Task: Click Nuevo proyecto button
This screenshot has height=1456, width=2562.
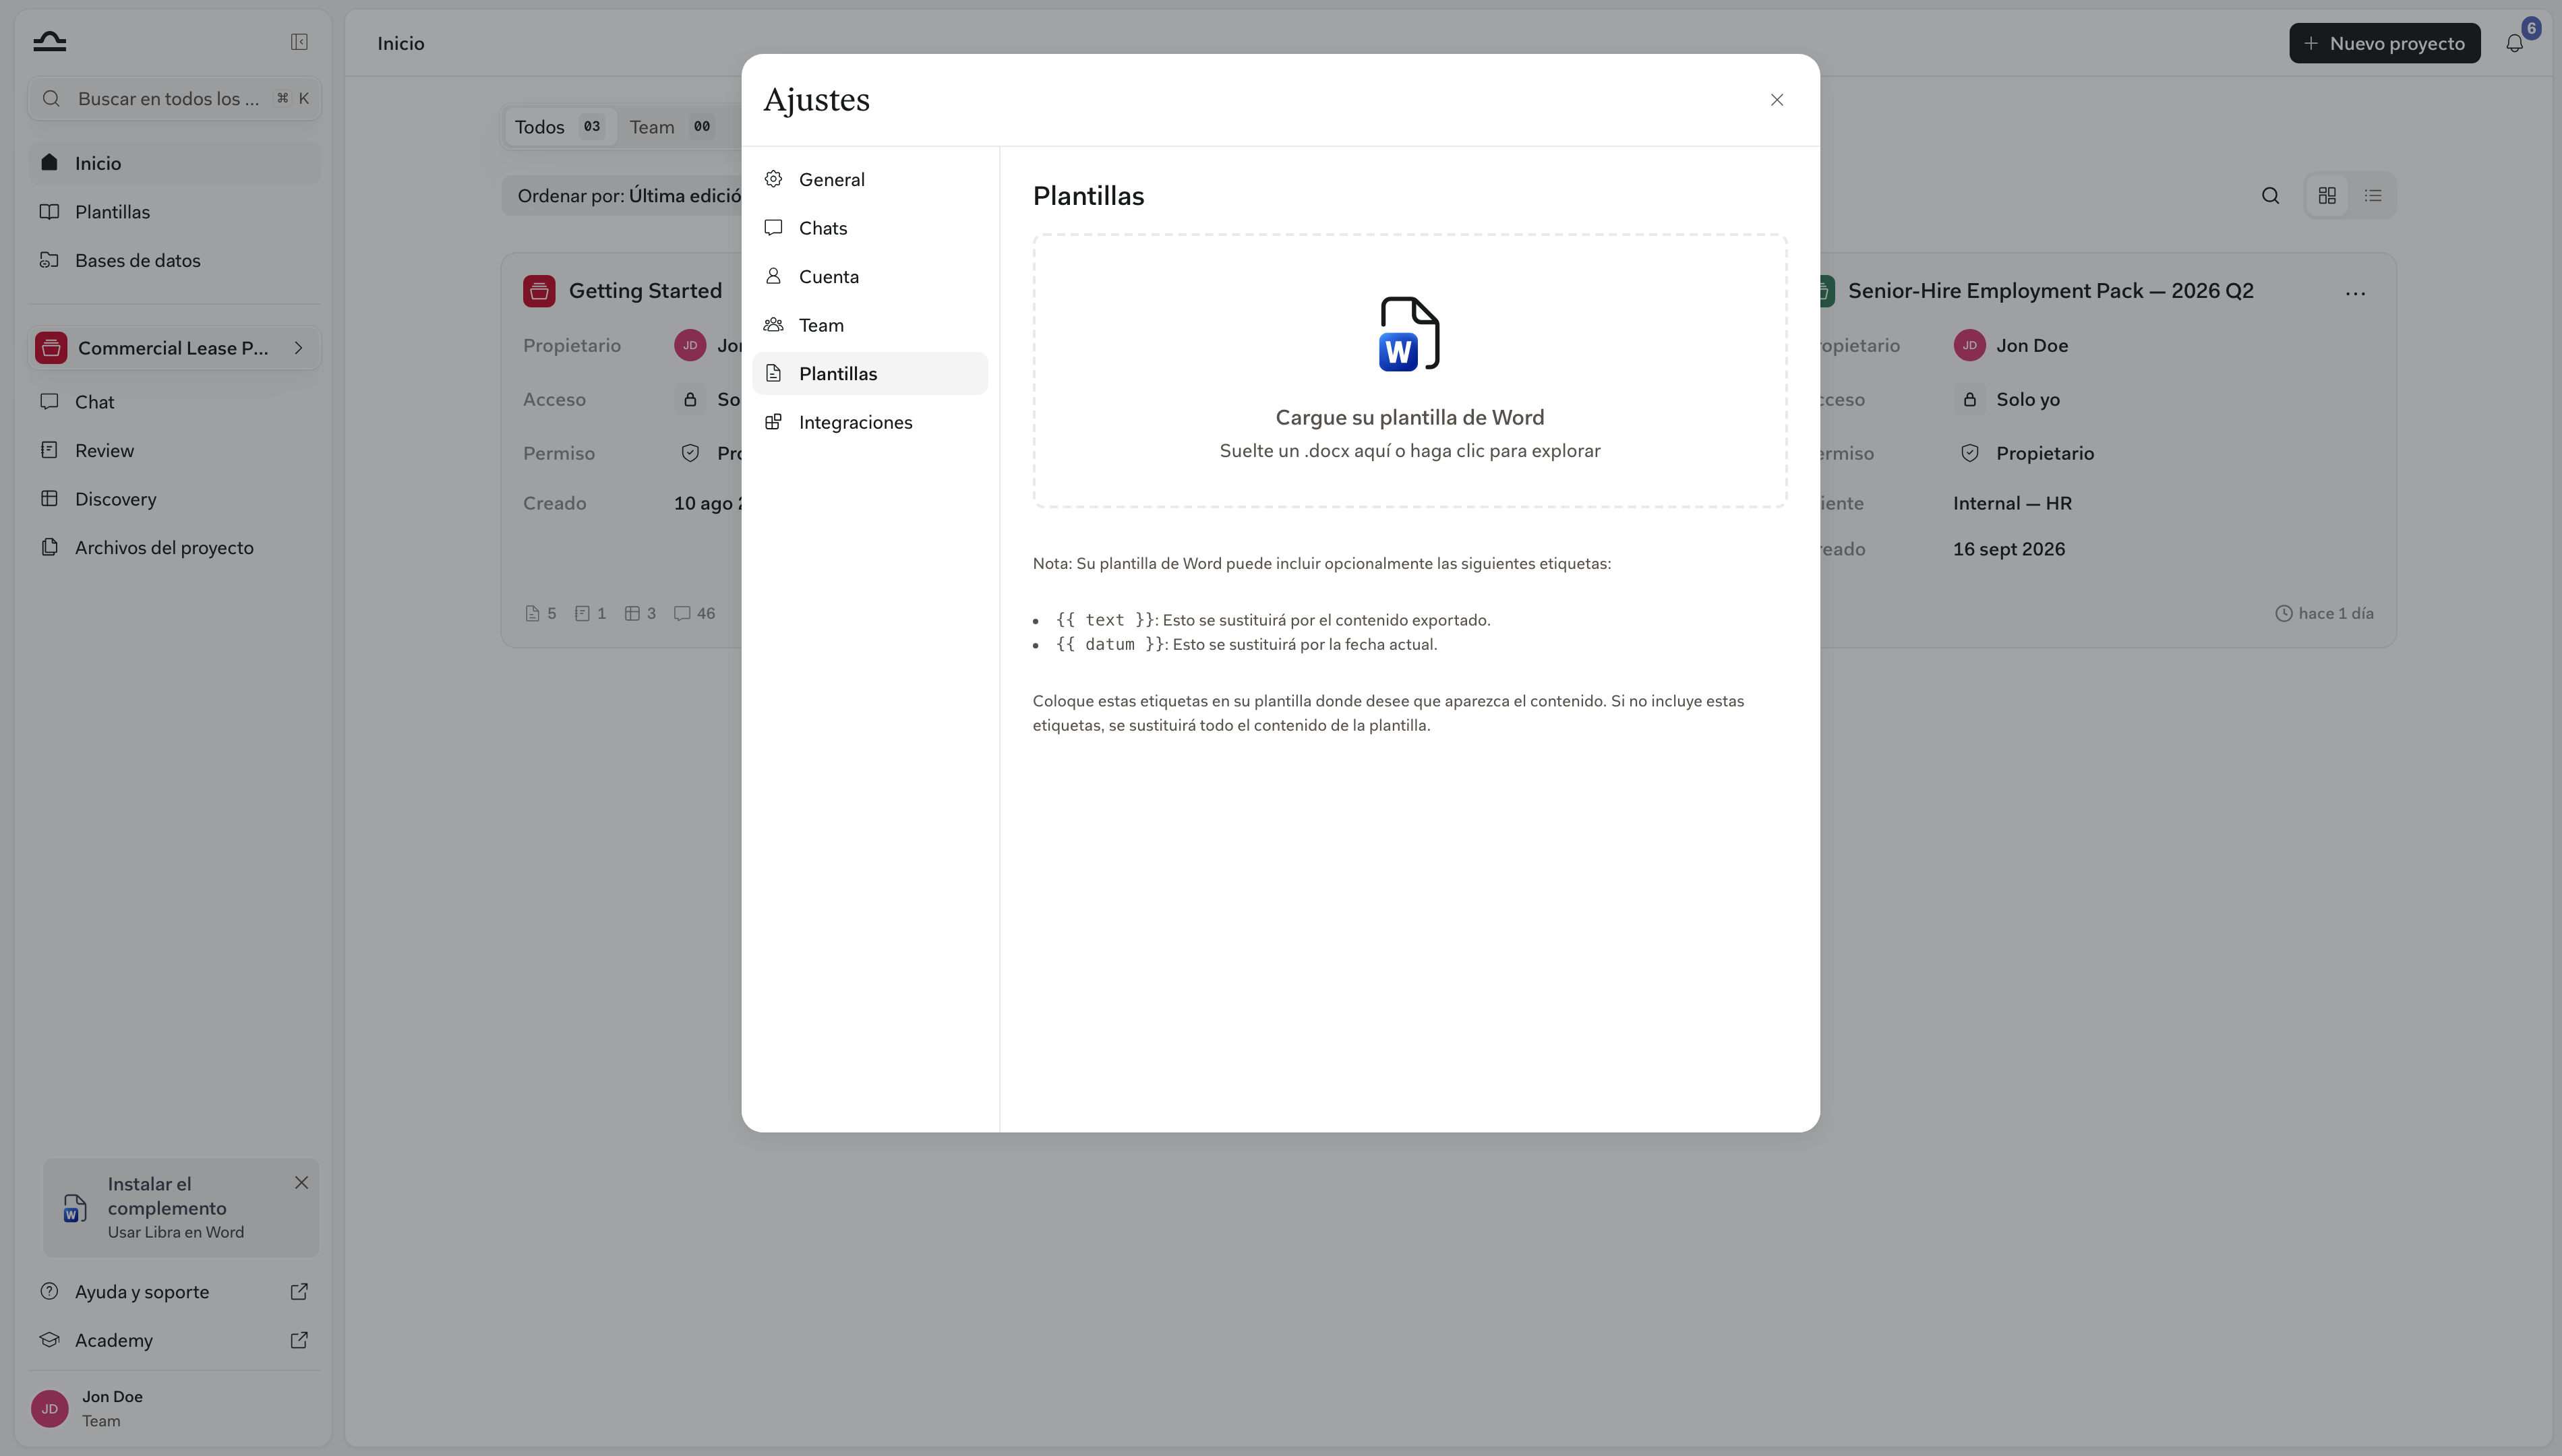Action: pyautogui.click(x=2384, y=43)
